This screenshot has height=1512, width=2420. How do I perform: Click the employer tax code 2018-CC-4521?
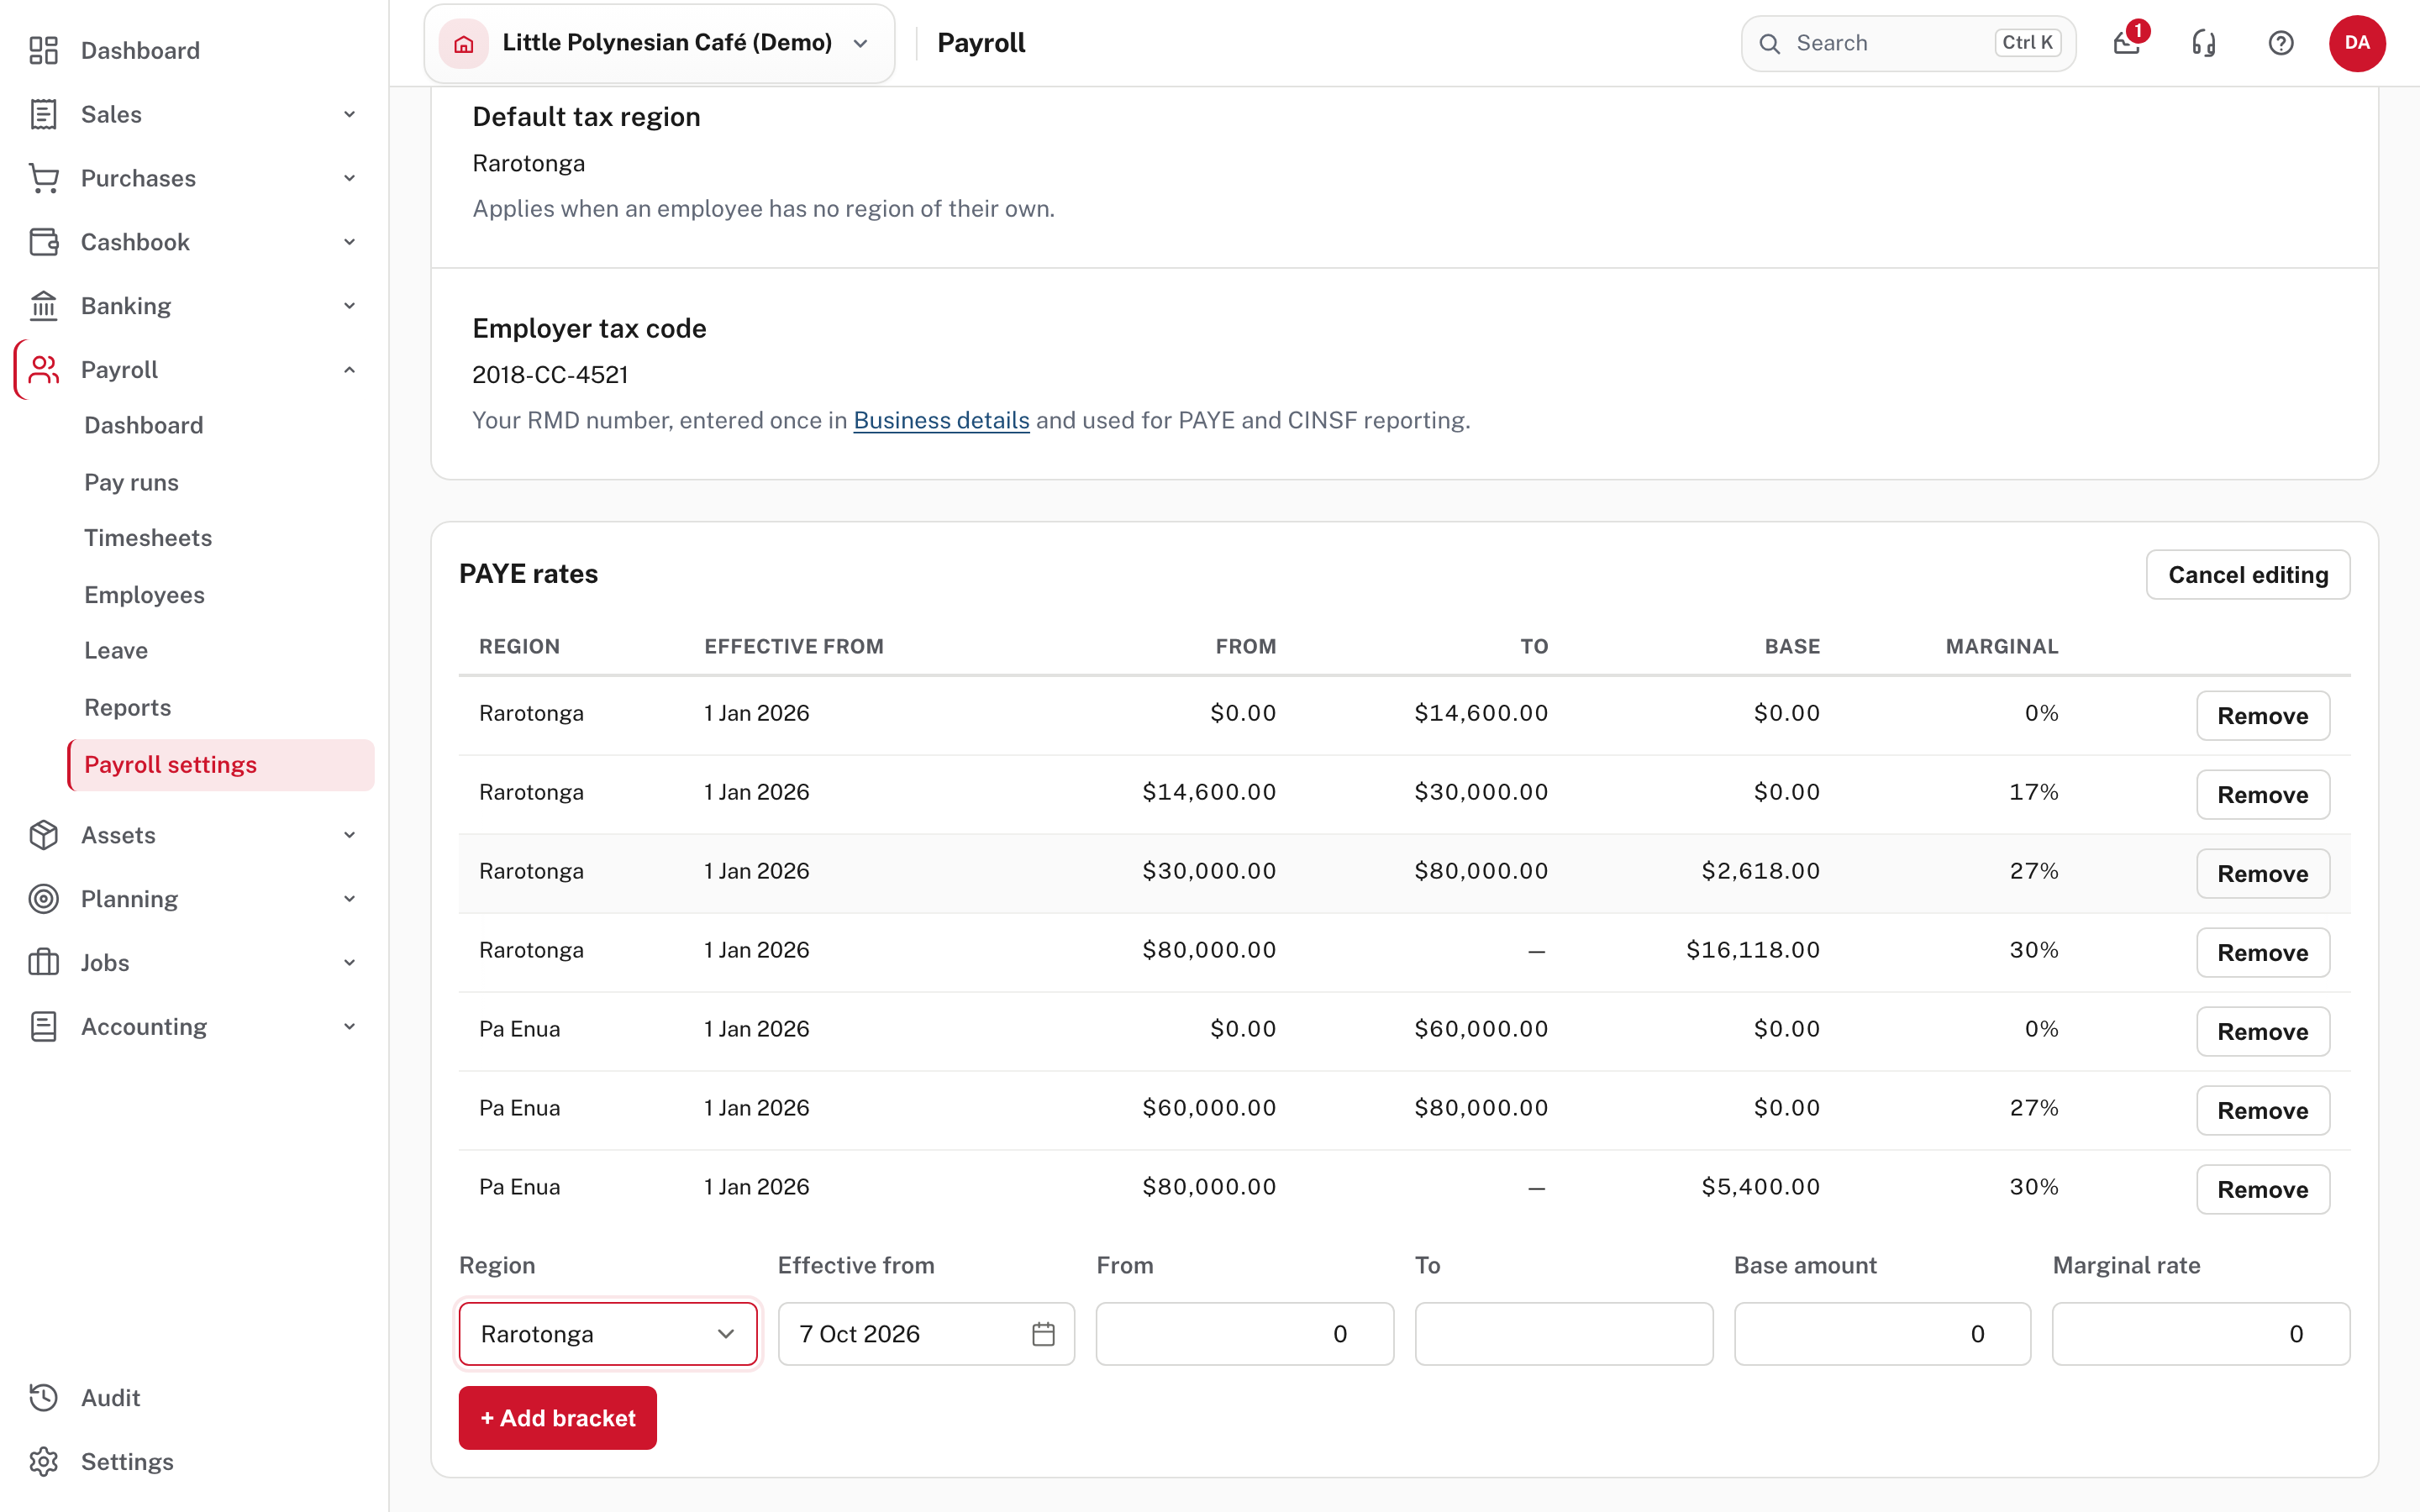pyautogui.click(x=550, y=375)
